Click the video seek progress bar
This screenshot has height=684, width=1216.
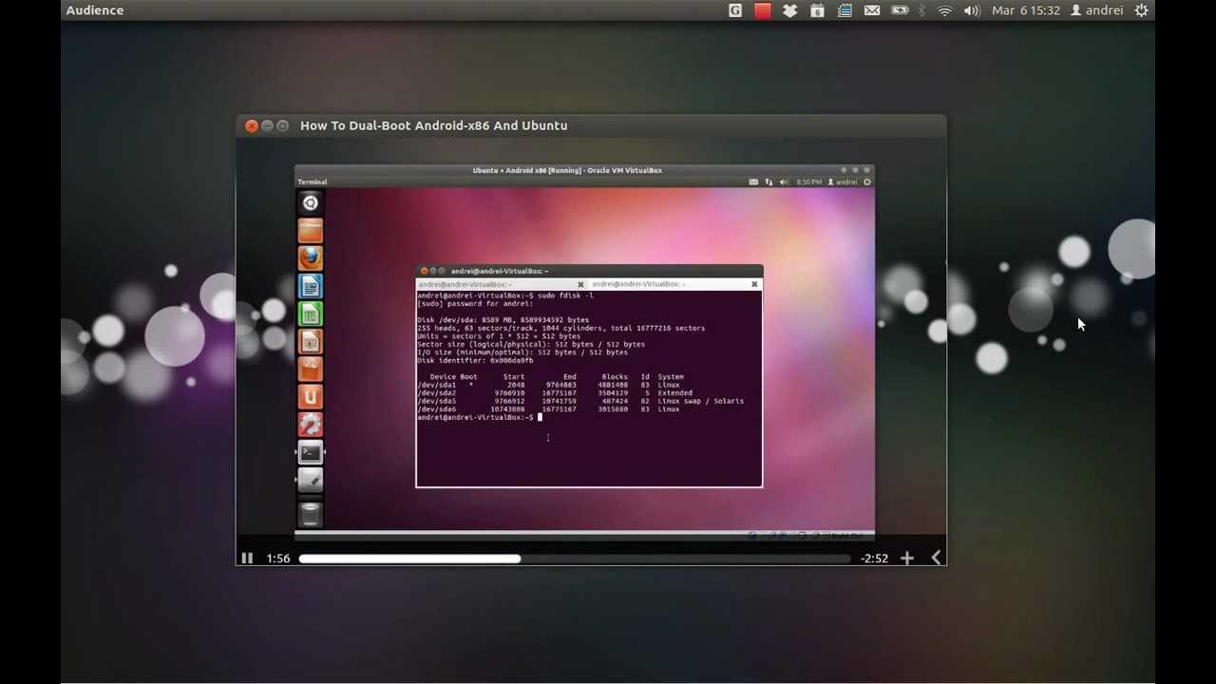[575, 559]
